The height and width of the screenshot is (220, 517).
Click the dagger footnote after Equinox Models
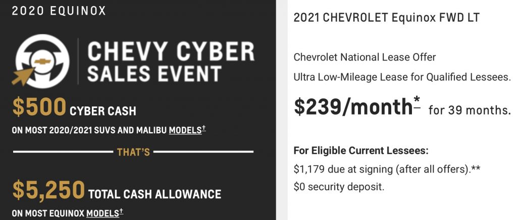121,211
